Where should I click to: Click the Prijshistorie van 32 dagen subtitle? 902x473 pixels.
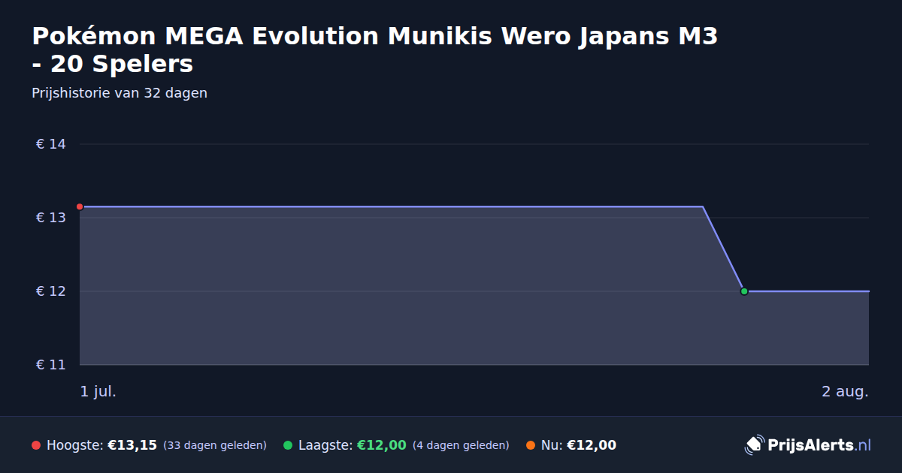tap(120, 93)
